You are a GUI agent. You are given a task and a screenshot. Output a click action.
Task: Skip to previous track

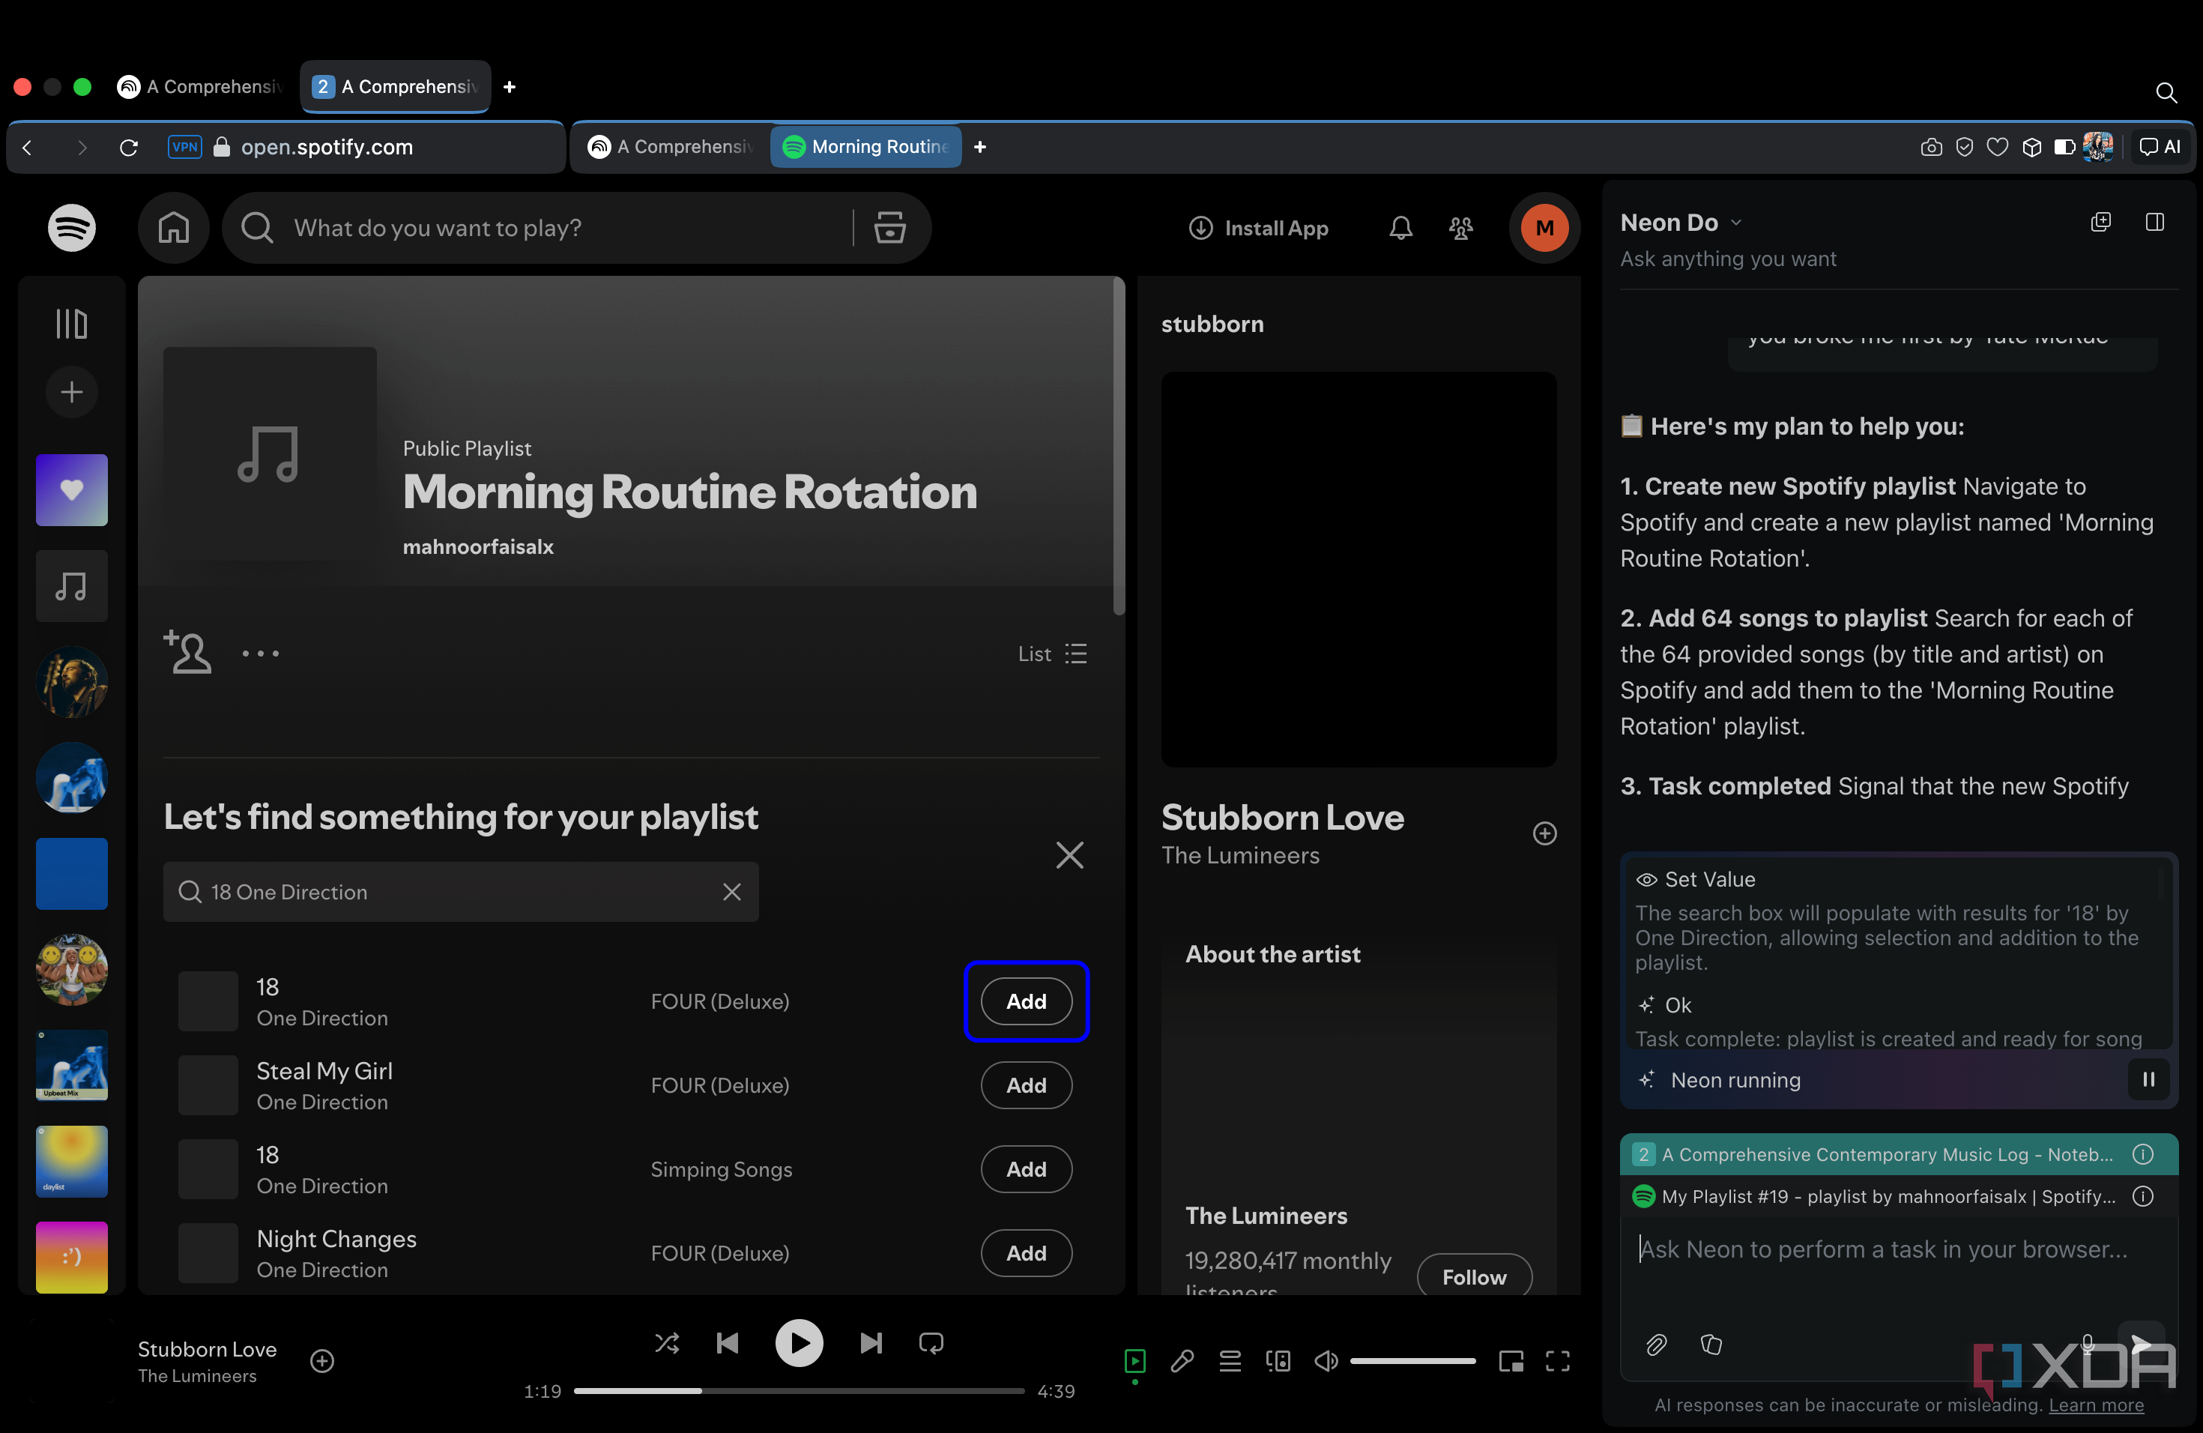coord(728,1343)
